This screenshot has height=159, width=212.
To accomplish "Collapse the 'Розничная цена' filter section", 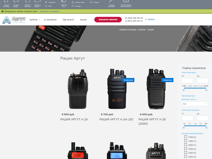I will [189, 72].
